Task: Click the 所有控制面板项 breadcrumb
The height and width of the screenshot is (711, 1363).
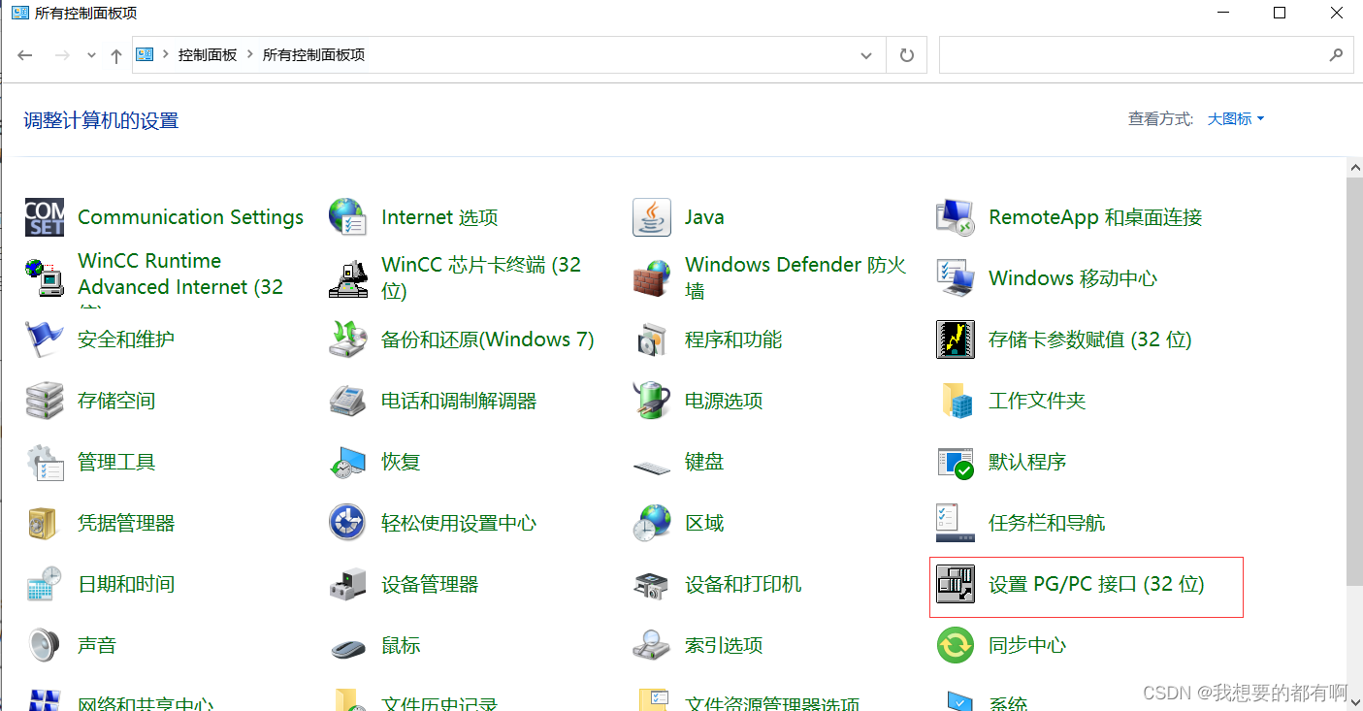Action: click(314, 55)
